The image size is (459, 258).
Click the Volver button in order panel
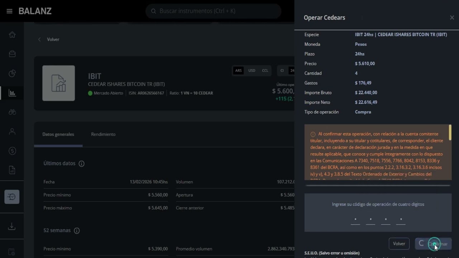coord(399,244)
